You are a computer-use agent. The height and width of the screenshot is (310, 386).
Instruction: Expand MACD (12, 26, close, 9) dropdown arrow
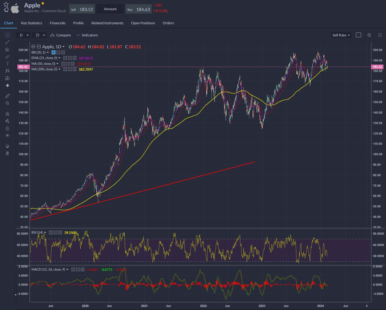[67, 269]
